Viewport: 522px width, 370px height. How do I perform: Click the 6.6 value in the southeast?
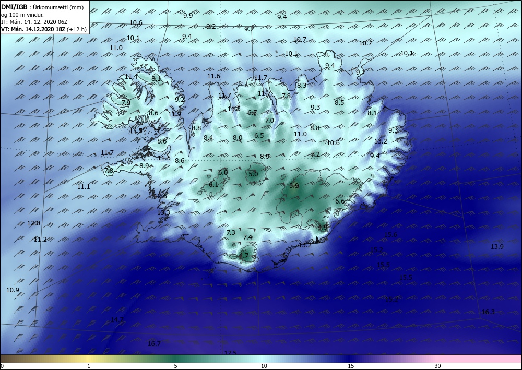[x=340, y=201]
